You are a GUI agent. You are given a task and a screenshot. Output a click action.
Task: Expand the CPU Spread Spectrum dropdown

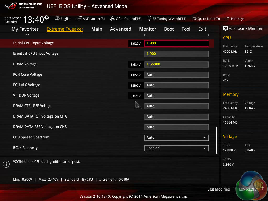pos(177,138)
